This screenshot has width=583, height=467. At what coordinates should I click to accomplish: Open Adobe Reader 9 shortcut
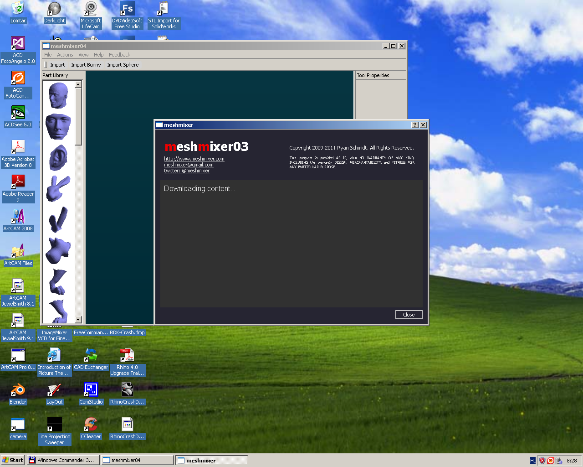click(18, 182)
